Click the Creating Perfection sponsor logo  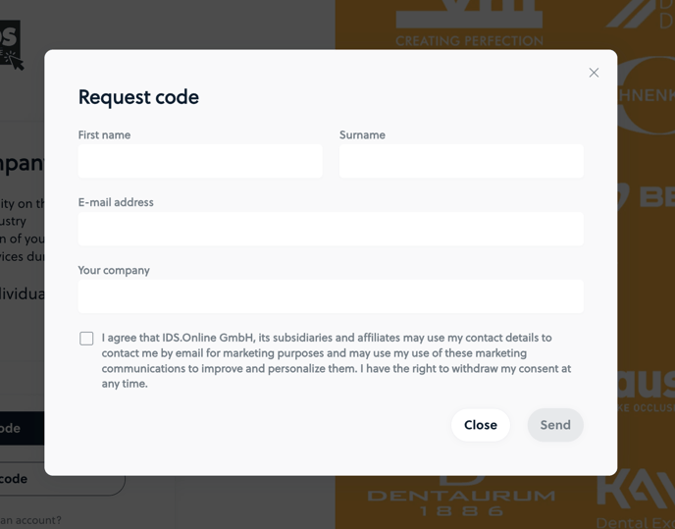tap(469, 24)
